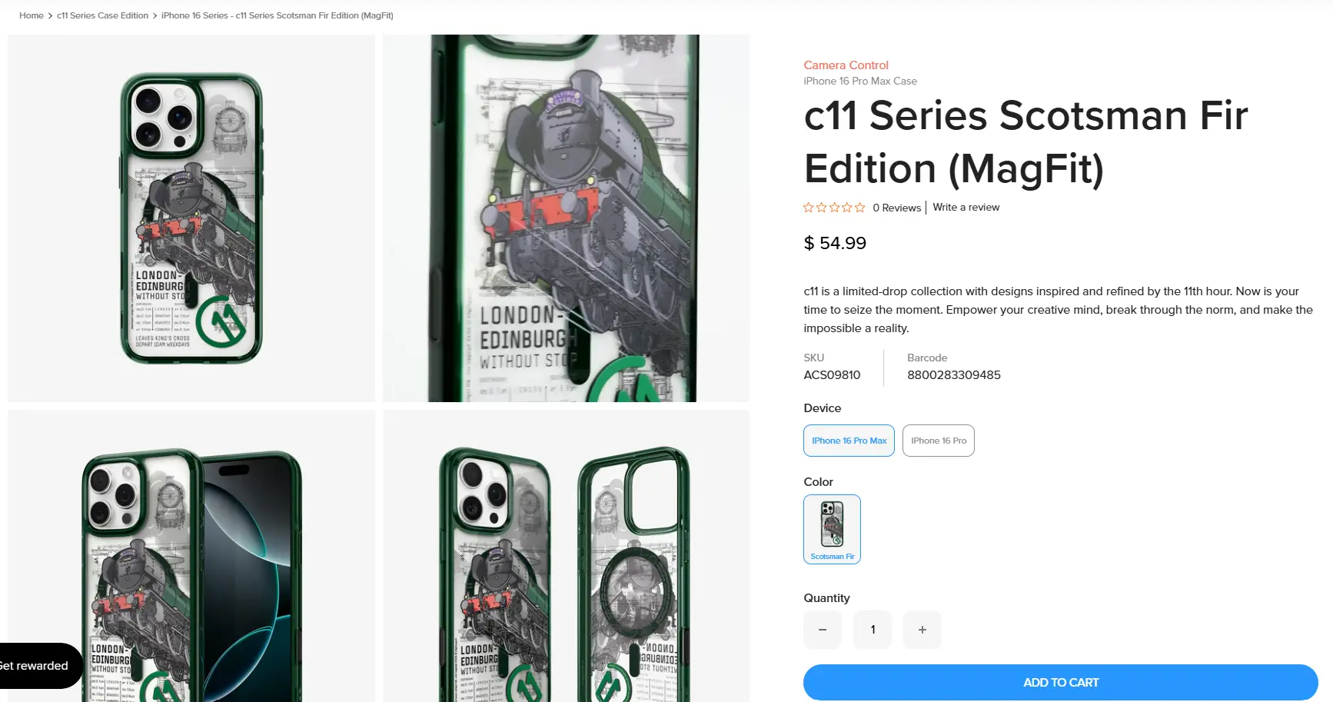Click the current product breadcrumb title

pyautogui.click(x=277, y=15)
